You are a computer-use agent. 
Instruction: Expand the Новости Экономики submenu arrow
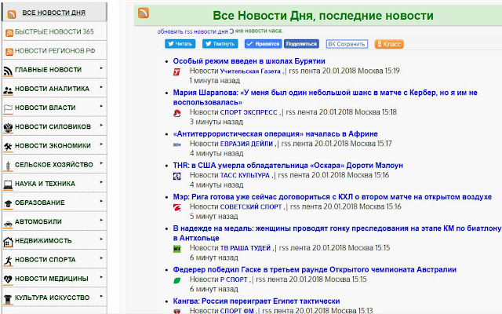coord(101,144)
